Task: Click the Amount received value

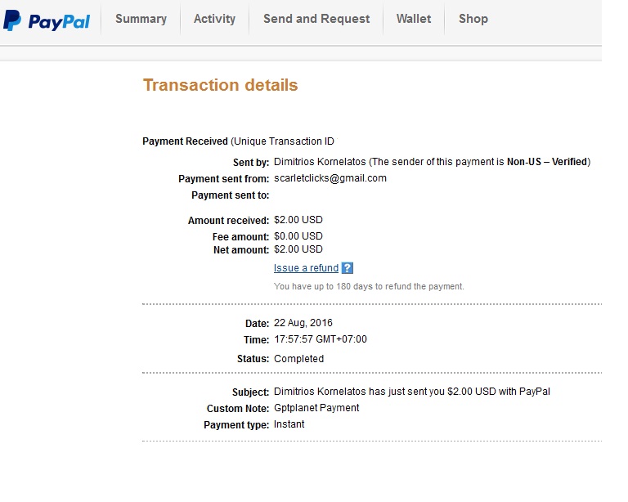Action: coord(298,220)
